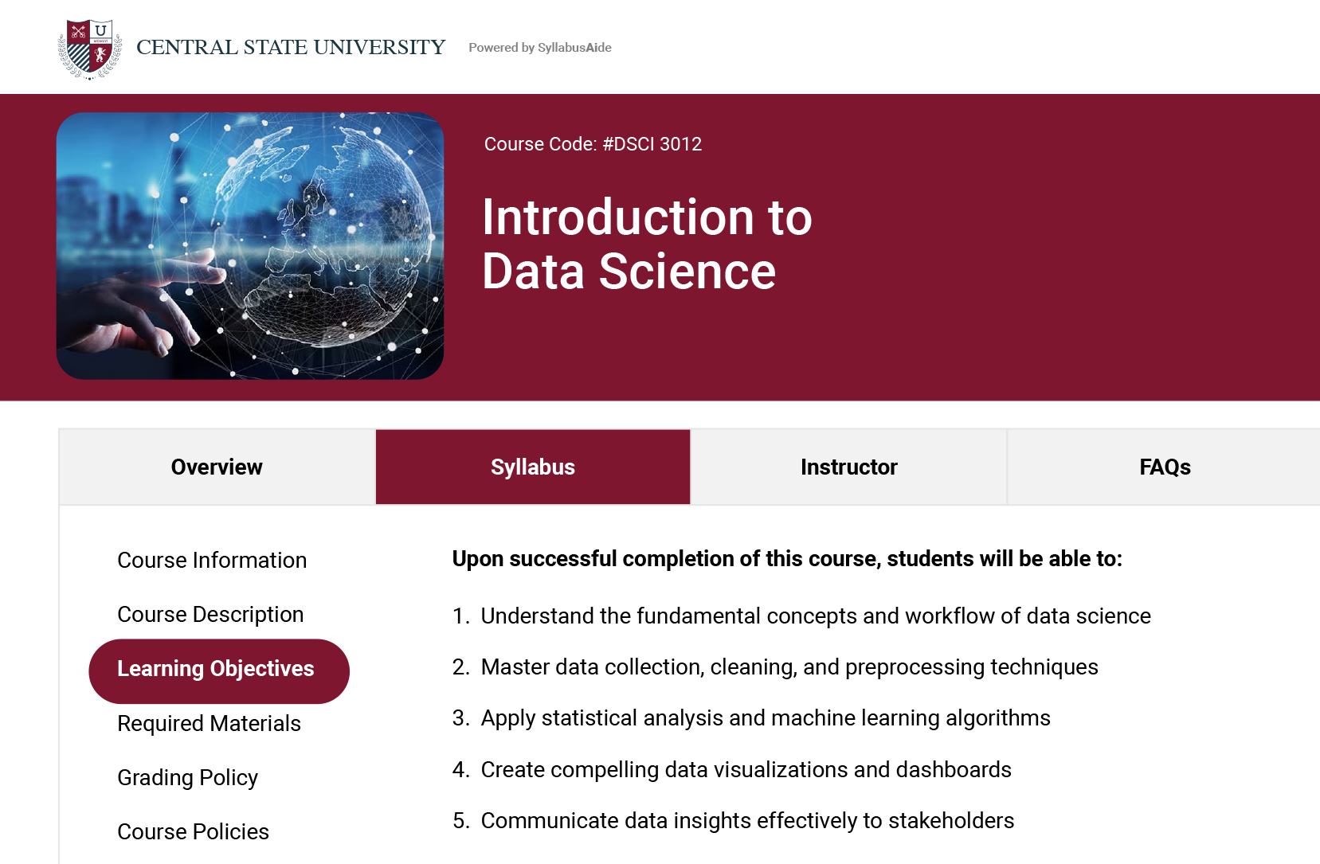Select Course Description in the sidebar
This screenshot has width=1320, height=864.
[x=210, y=615]
